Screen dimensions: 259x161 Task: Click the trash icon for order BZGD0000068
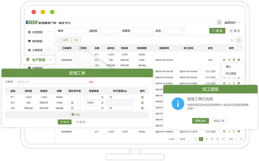coord(234,60)
